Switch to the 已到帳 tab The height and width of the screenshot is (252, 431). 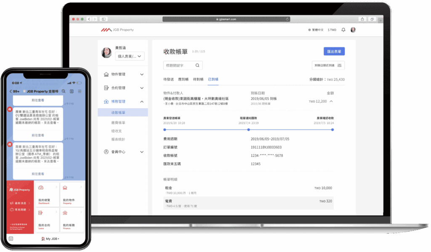pos(213,79)
